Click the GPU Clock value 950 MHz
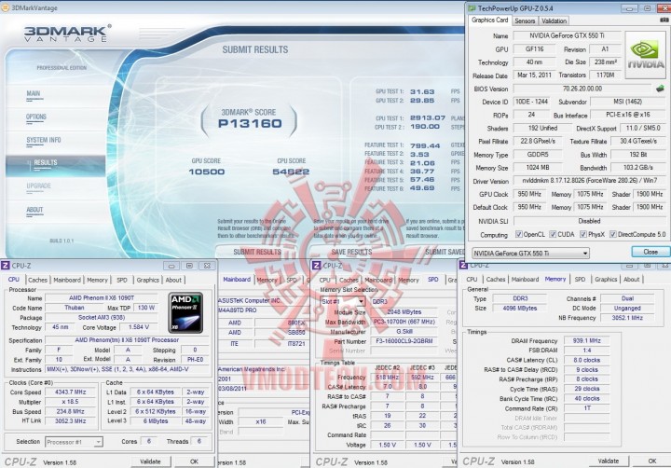The image size is (671, 468). pyautogui.click(x=529, y=194)
